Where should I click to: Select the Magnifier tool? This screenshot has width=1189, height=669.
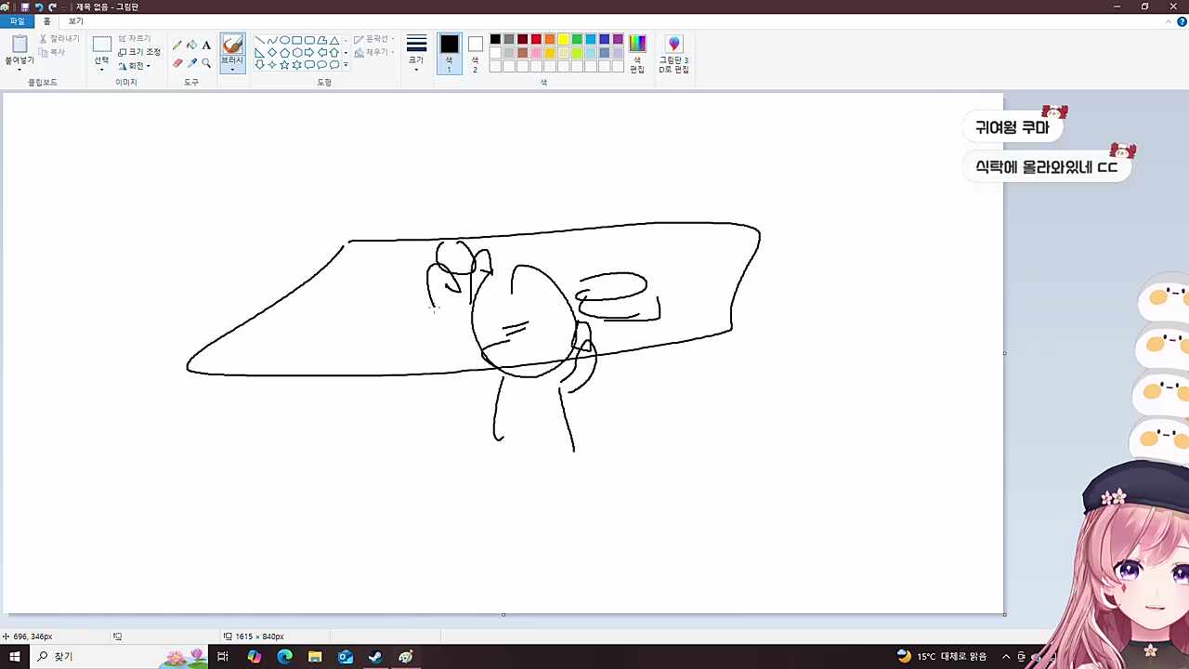click(x=206, y=63)
